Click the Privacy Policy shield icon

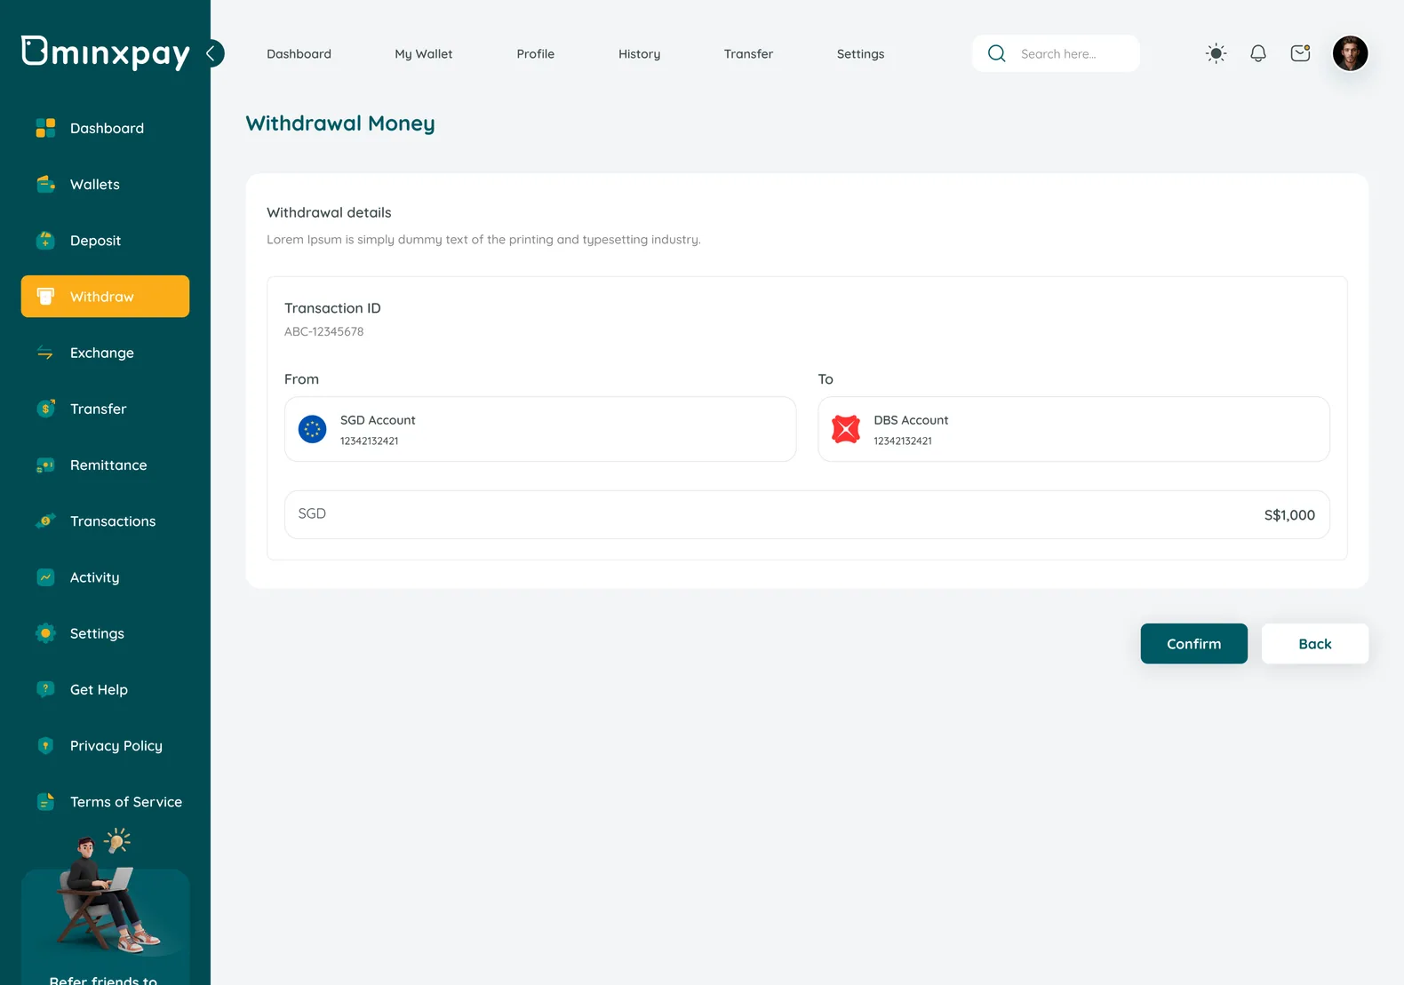point(45,745)
